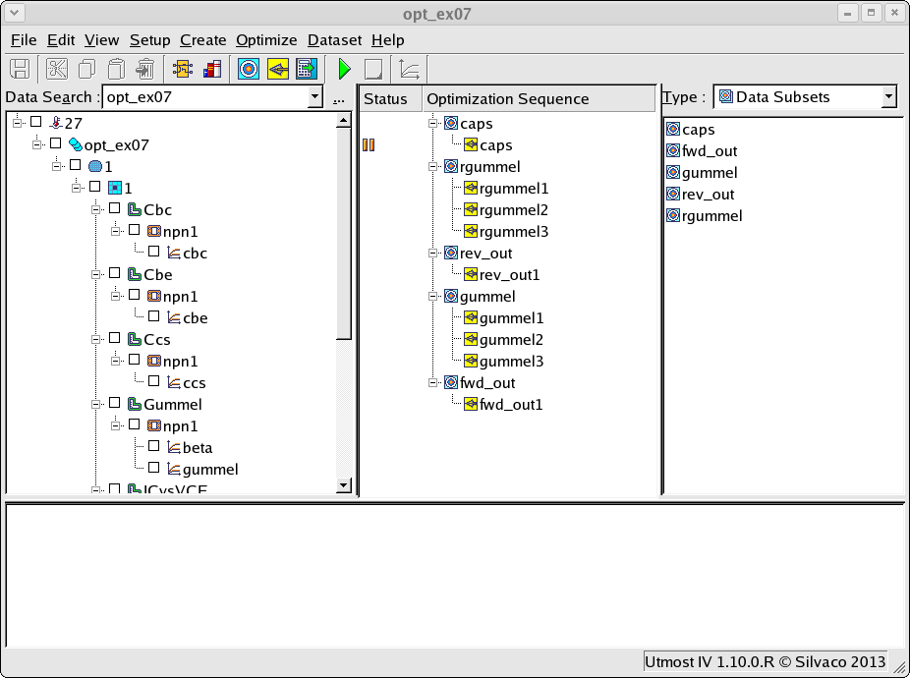Click the Save floppy disk toolbar icon
This screenshot has height=678, width=910.
20,69
